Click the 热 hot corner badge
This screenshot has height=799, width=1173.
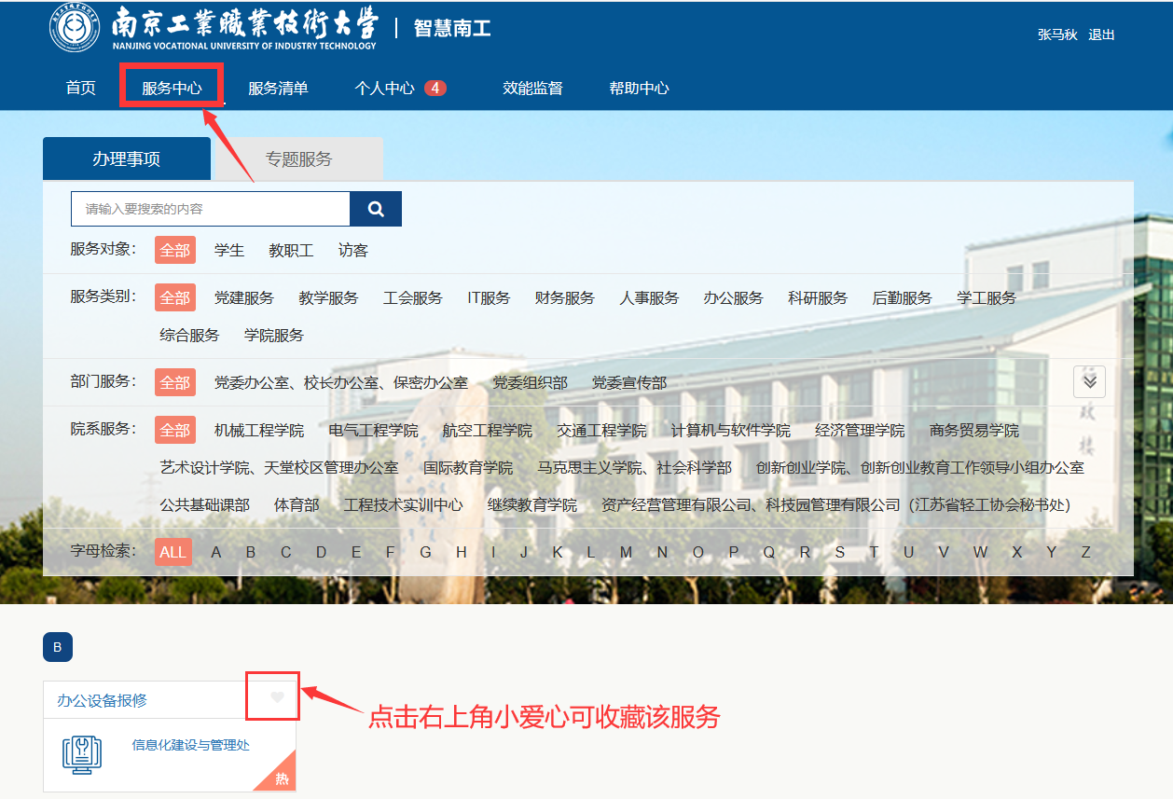coord(282,778)
